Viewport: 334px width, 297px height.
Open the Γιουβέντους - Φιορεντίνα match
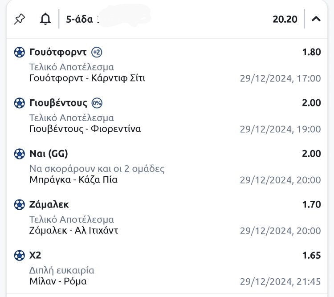(85, 129)
